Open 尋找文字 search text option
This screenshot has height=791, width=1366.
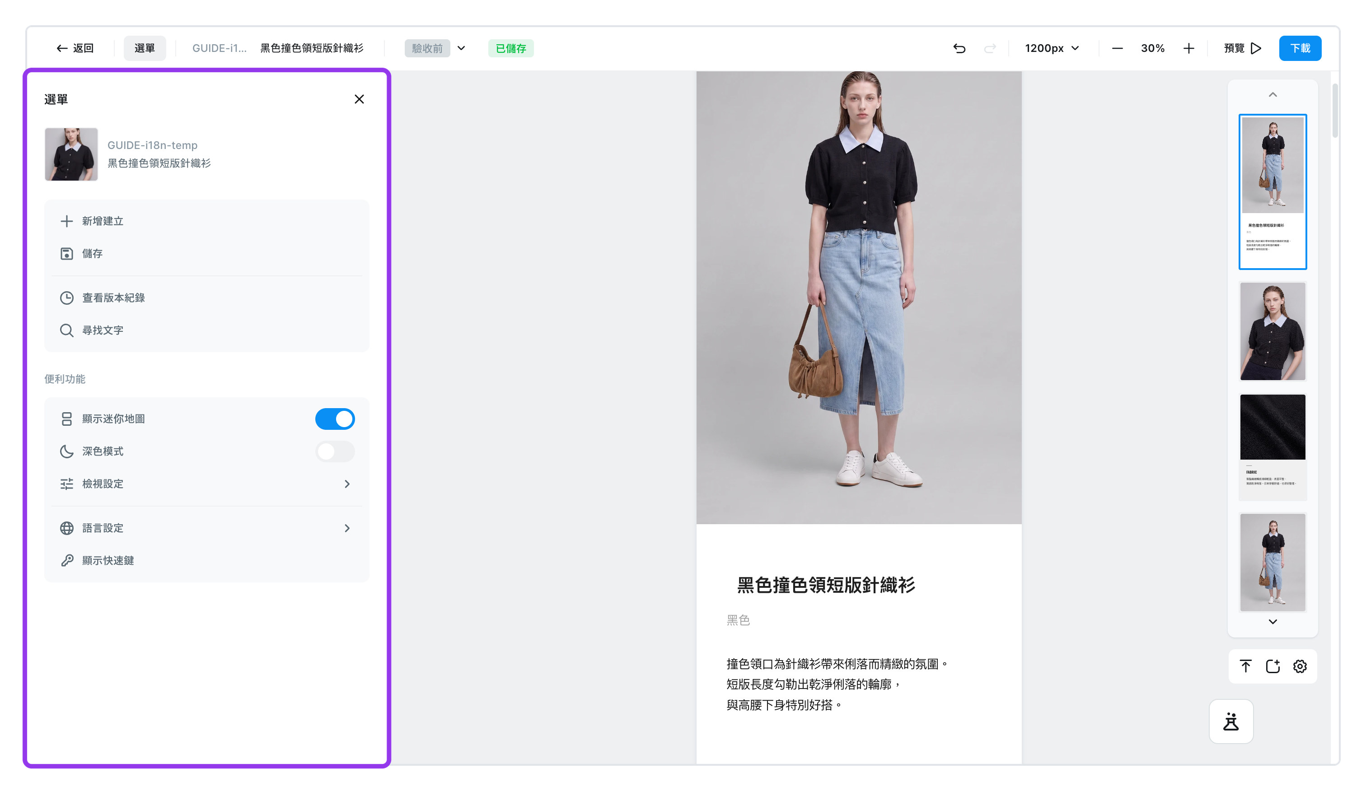coord(206,330)
